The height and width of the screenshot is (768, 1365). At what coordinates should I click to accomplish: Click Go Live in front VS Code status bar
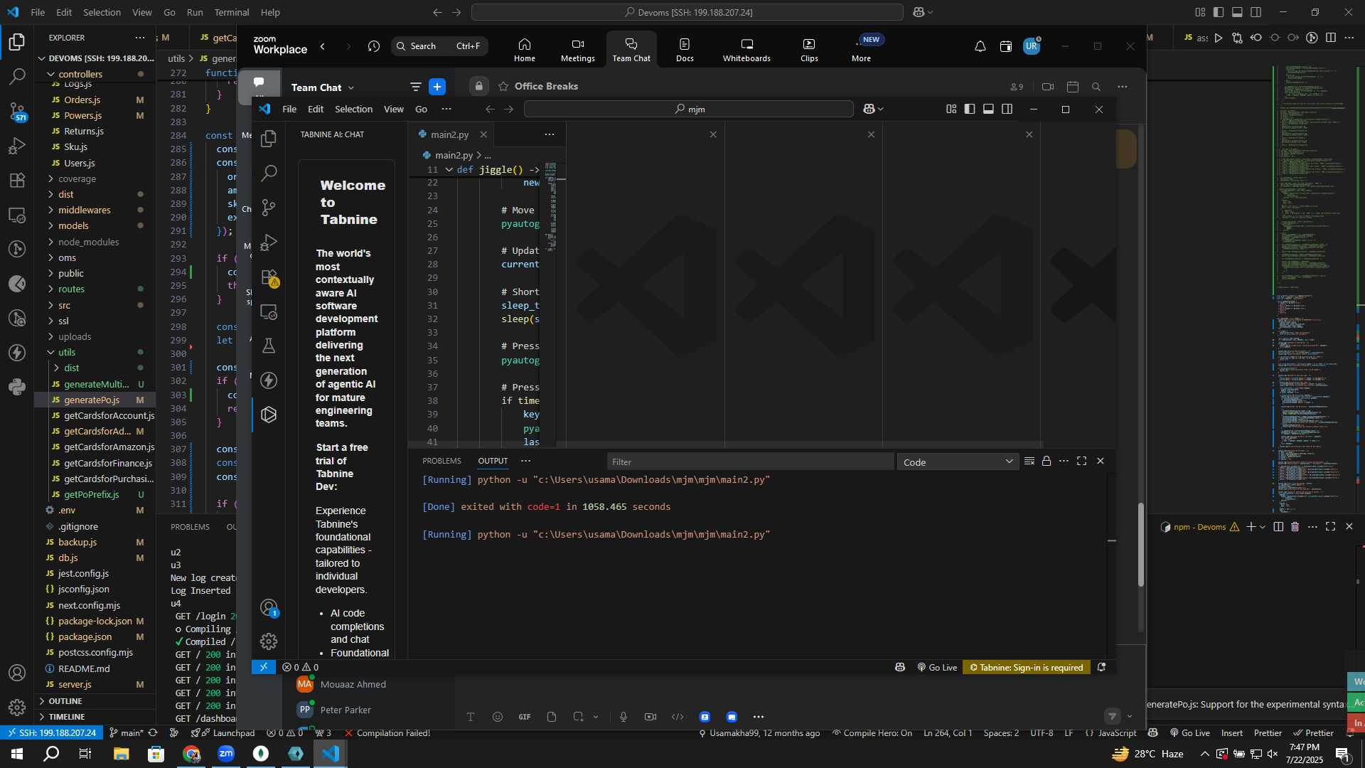pyautogui.click(x=937, y=667)
